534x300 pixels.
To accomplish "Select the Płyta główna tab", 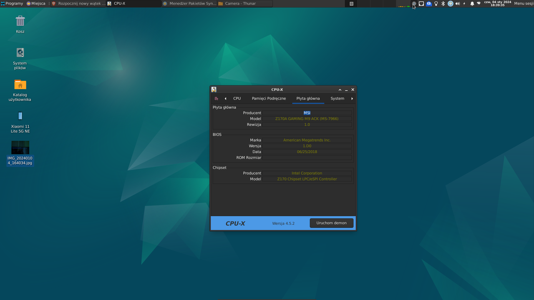I will [x=308, y=98].
